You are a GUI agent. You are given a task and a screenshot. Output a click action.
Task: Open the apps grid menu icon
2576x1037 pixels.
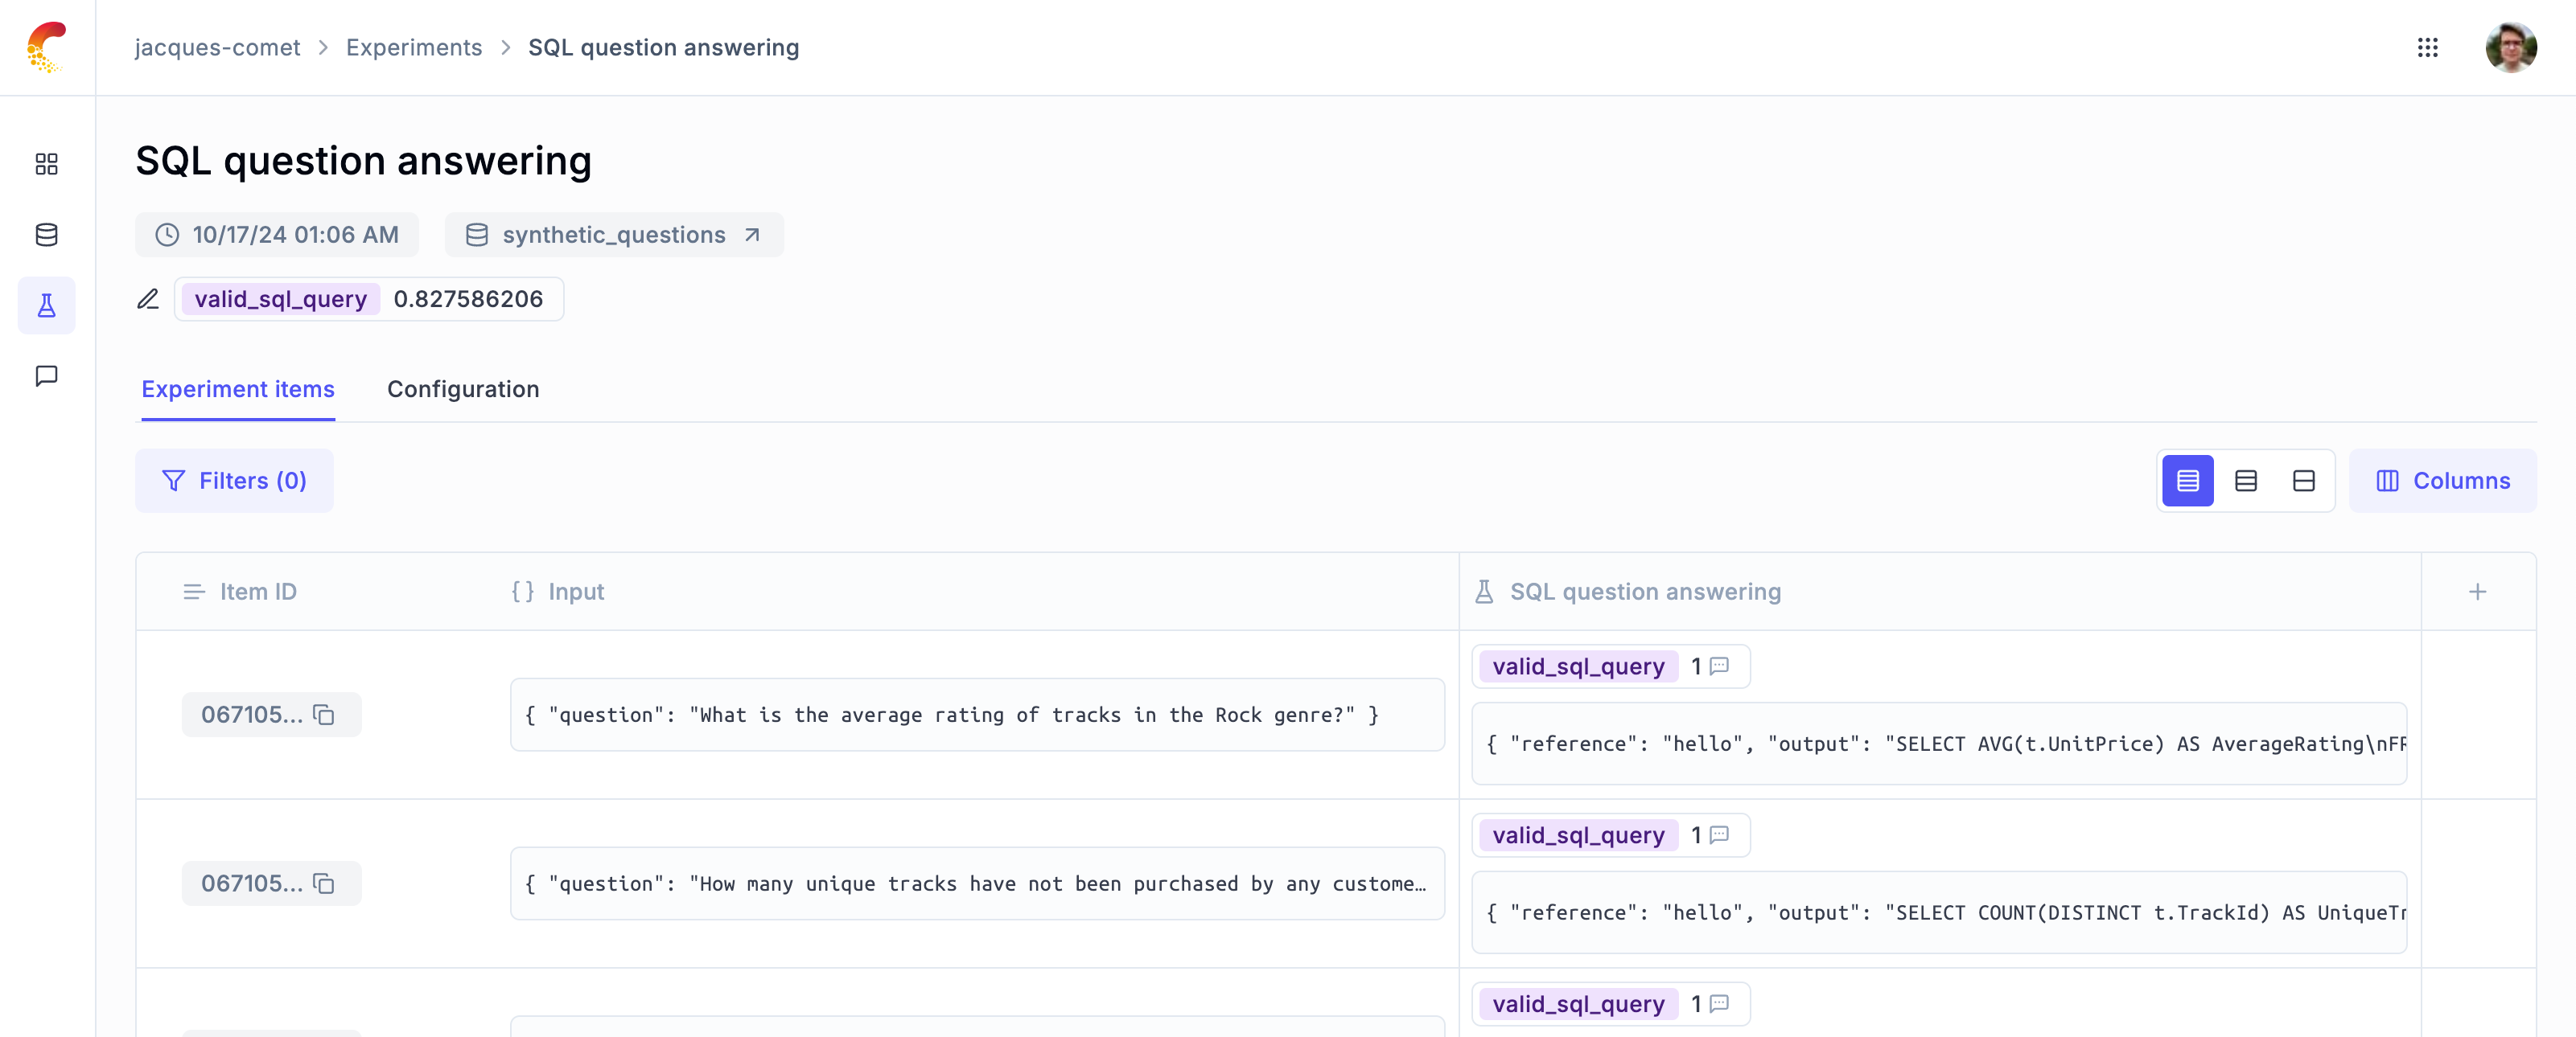[x=2427, y=47]
